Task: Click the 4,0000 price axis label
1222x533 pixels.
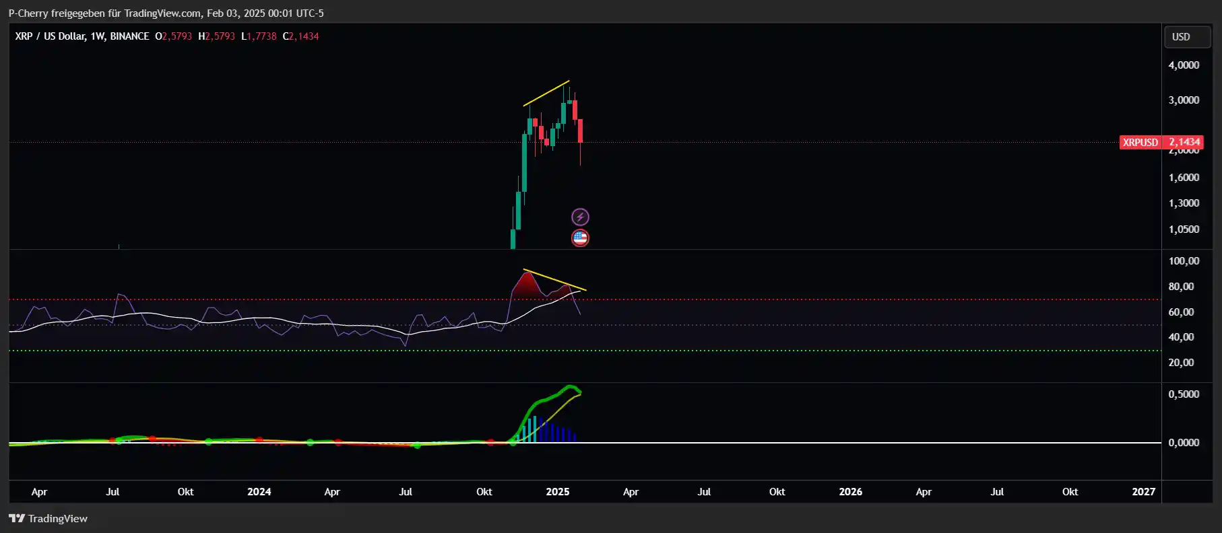Action: [x=1184, y=65]
